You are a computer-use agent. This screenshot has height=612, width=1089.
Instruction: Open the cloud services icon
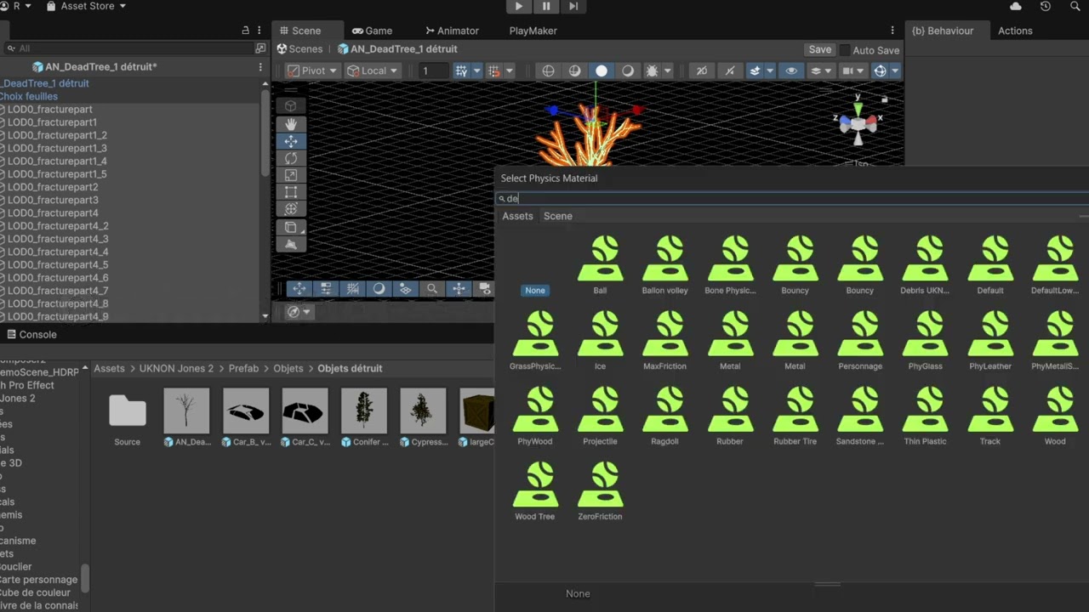[x=1016, y=6]
